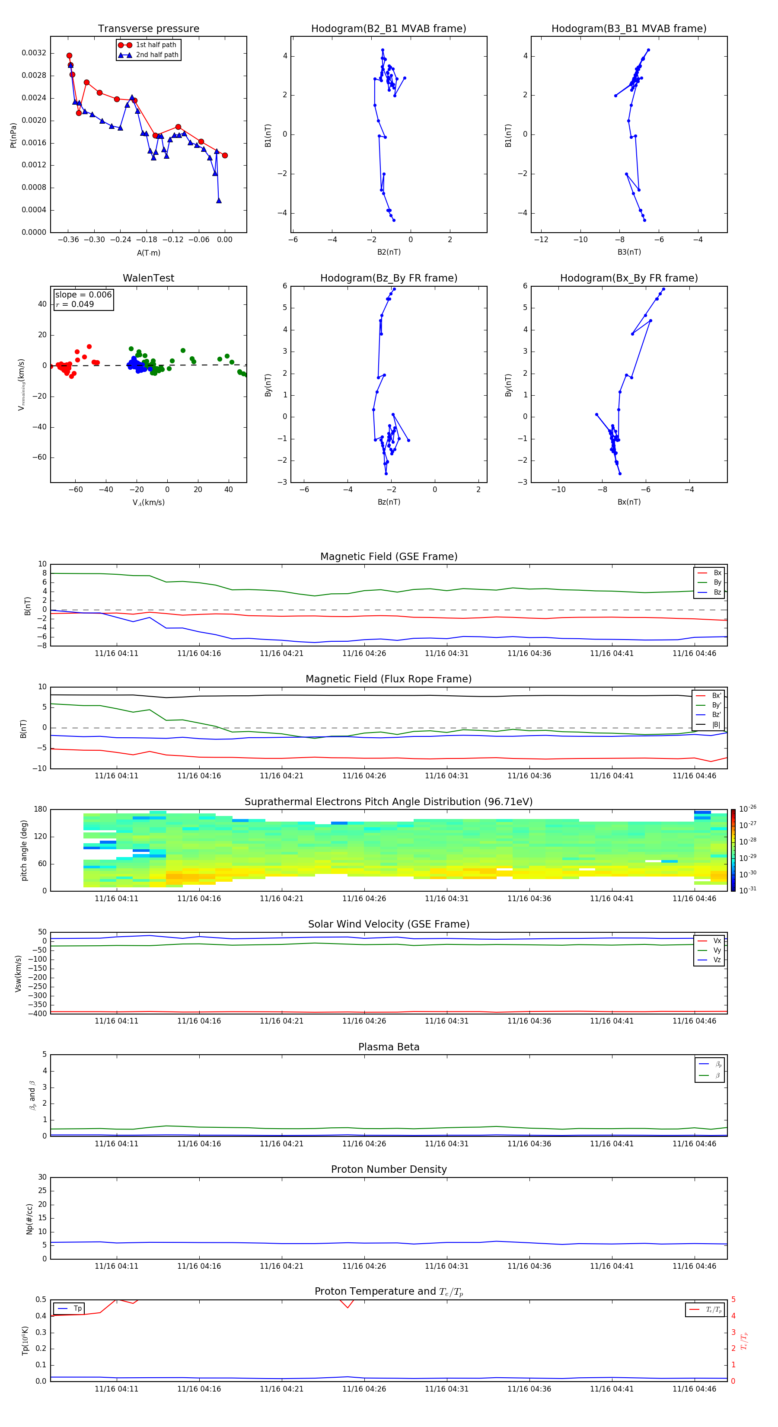This screenshot has width=778, height=1427.
Task: Click the 'Solar Wind Velocity (GSE Frame)' title
Action: 389,925
